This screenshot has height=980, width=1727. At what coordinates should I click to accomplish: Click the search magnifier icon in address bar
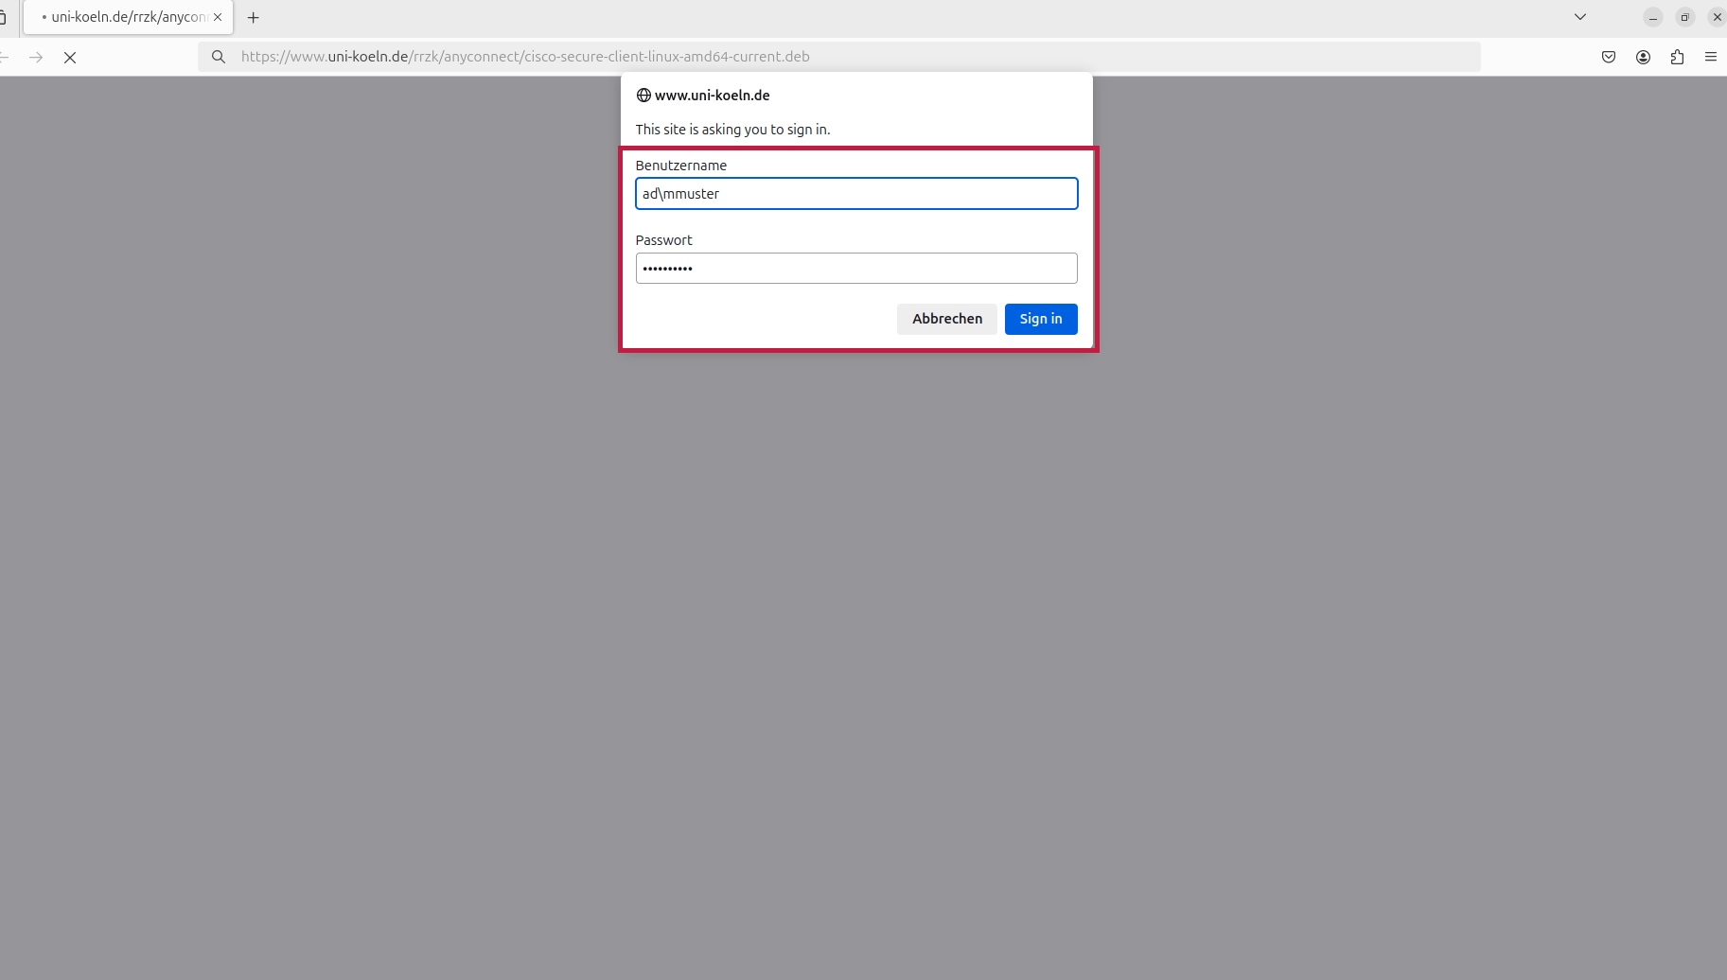(x=219, y=57)
